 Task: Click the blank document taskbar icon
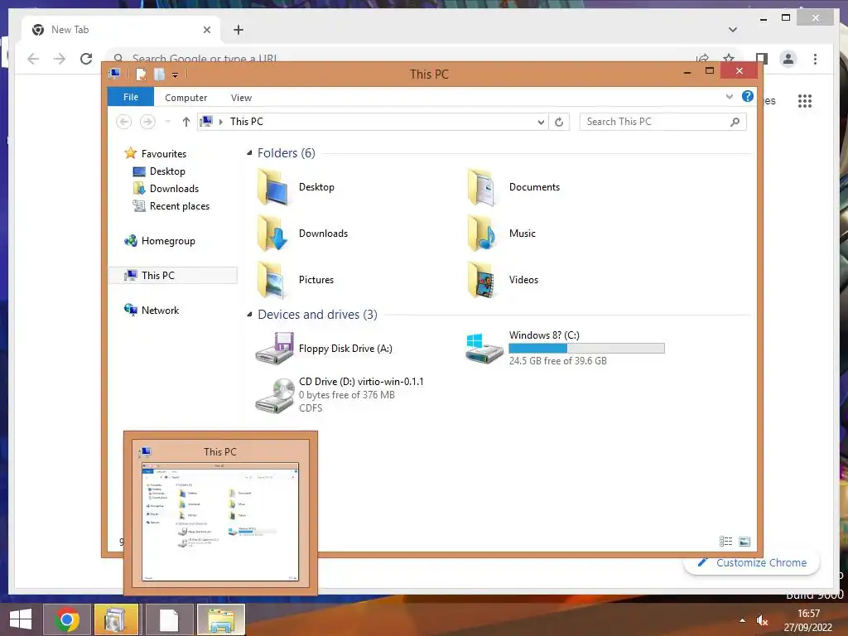pos(169,619)
